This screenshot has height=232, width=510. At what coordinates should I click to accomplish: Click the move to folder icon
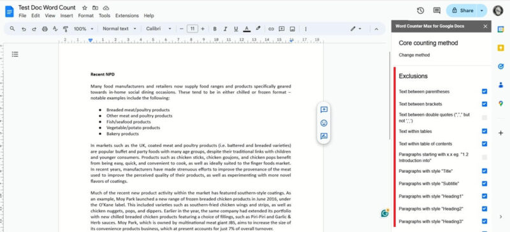point(95,8)
